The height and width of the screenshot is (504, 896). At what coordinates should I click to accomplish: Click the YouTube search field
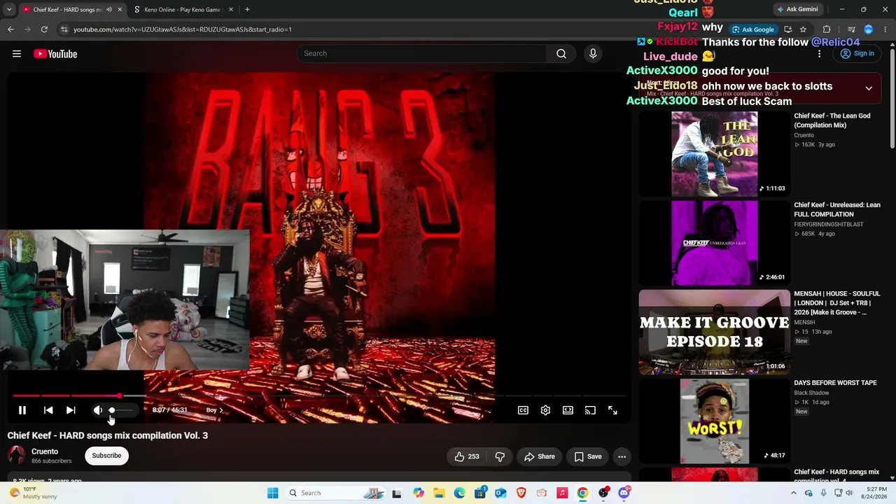point(422,53)
